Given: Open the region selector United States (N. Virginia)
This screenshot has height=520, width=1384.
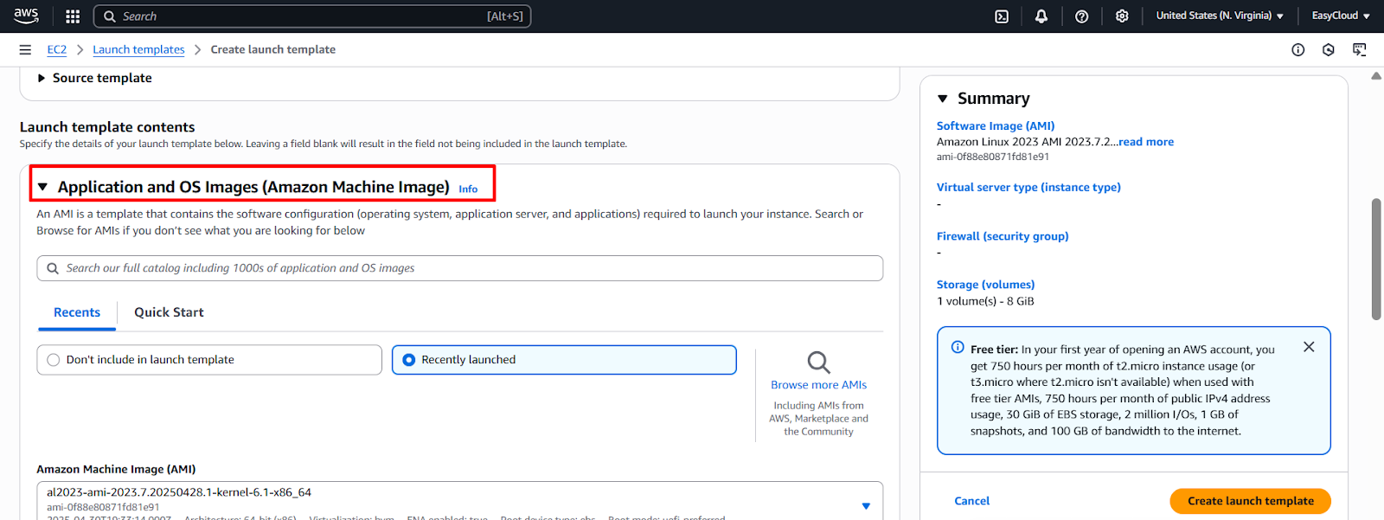Looking at the screenshot, I should tap(1220, 16).
